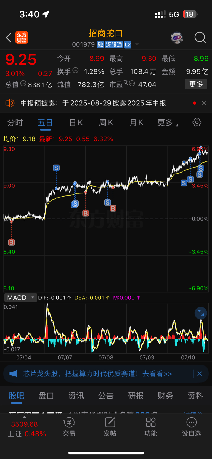Open 设自选 watchlist icon

click(191, 427)
